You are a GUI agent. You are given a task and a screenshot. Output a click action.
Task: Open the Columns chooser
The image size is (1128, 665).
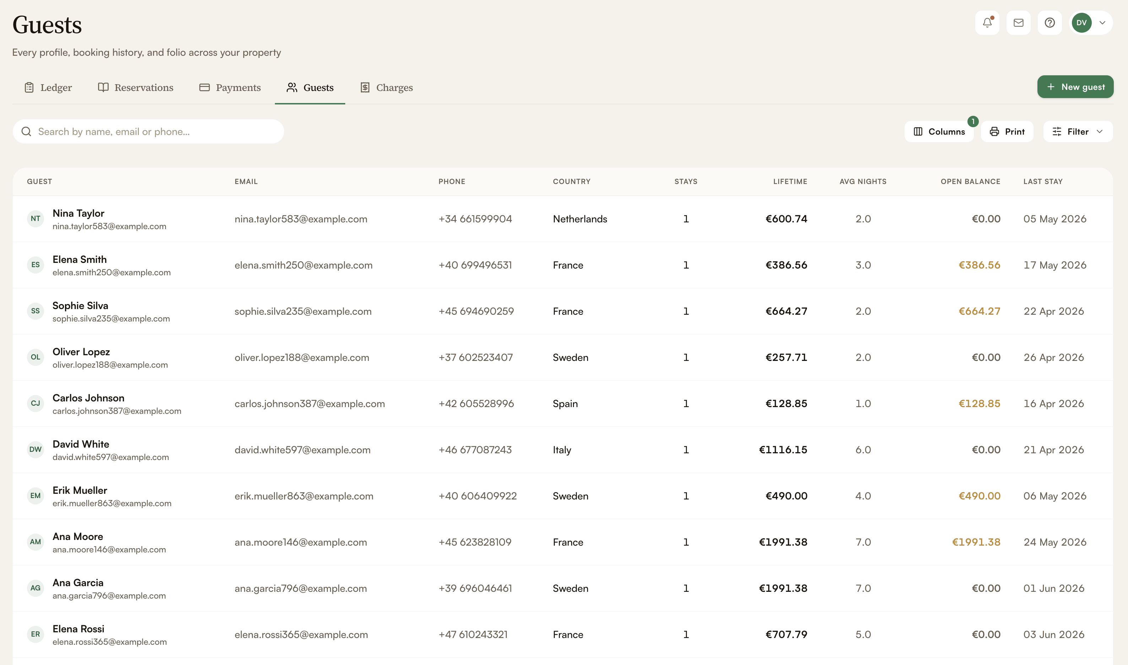938,131
